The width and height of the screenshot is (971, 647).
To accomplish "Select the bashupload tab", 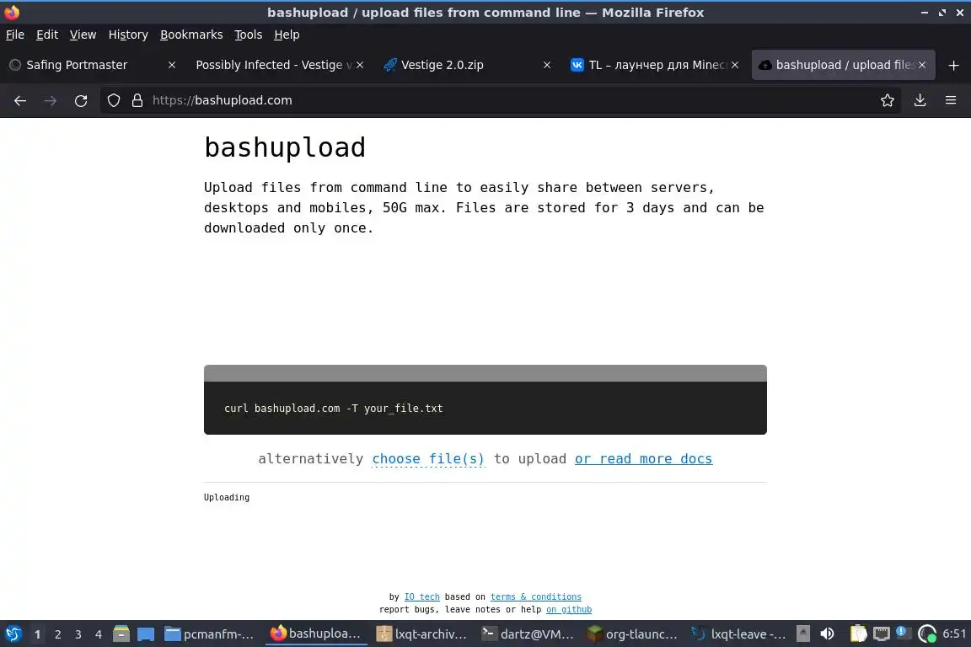I will [x=843, y=65].
